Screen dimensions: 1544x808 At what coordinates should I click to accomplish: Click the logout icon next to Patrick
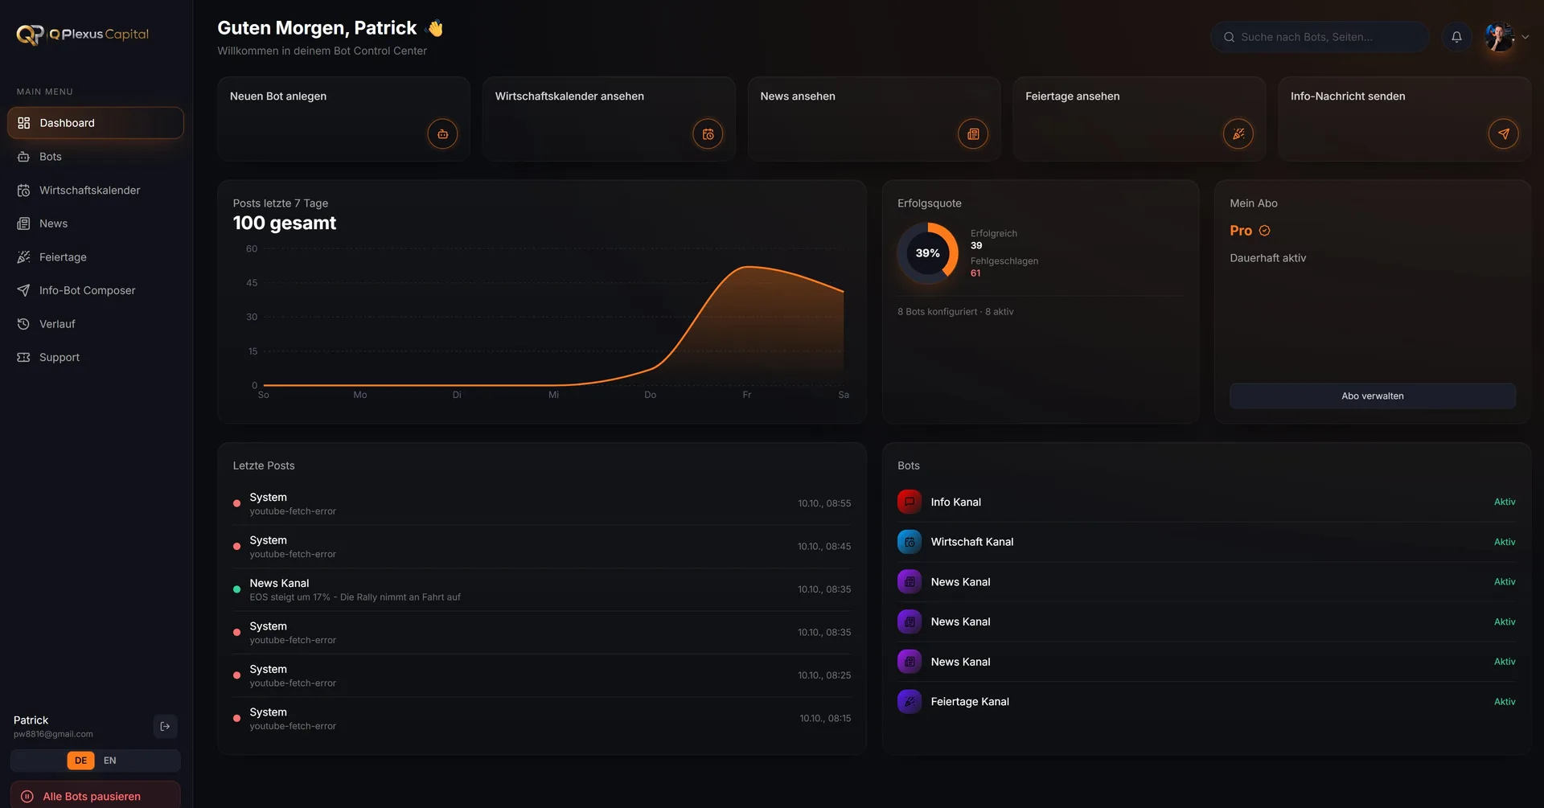[165, 726]
